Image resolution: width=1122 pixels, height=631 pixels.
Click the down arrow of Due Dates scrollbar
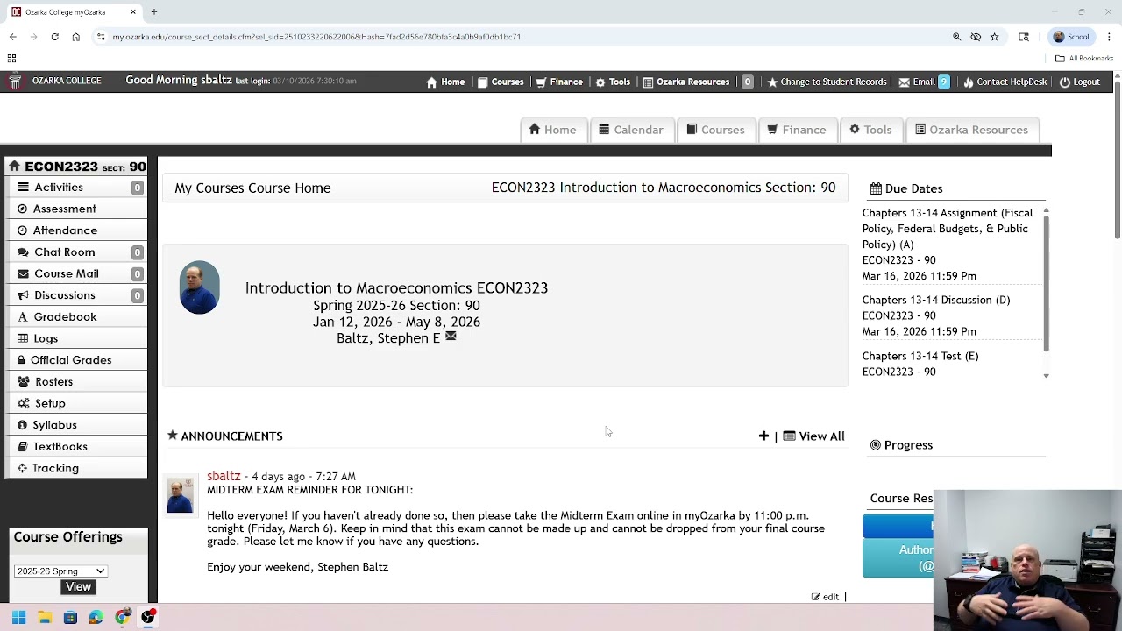click(1046, 375)
